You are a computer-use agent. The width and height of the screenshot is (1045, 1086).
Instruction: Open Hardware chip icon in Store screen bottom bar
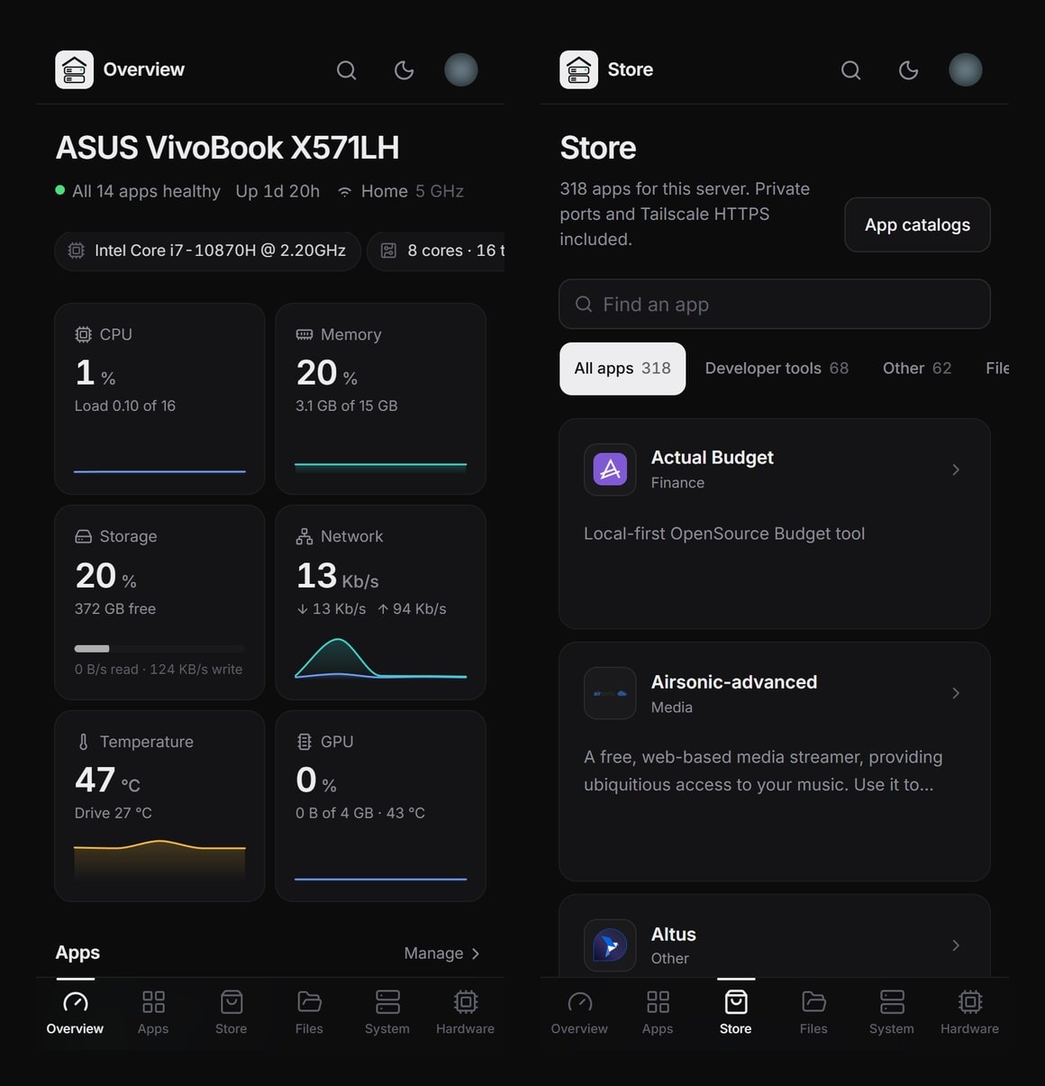pos(970,1002)
